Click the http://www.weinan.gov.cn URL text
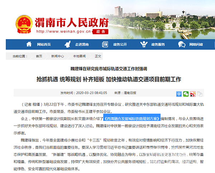Screen dimensions: 215x173 click(63, 32)
